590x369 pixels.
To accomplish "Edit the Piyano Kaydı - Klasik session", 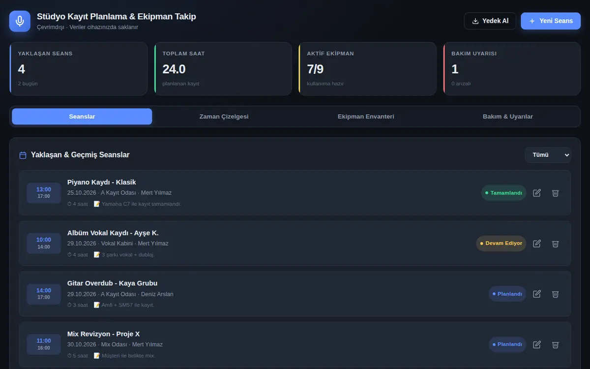I will pyautogui.click(x=537, y=193).
